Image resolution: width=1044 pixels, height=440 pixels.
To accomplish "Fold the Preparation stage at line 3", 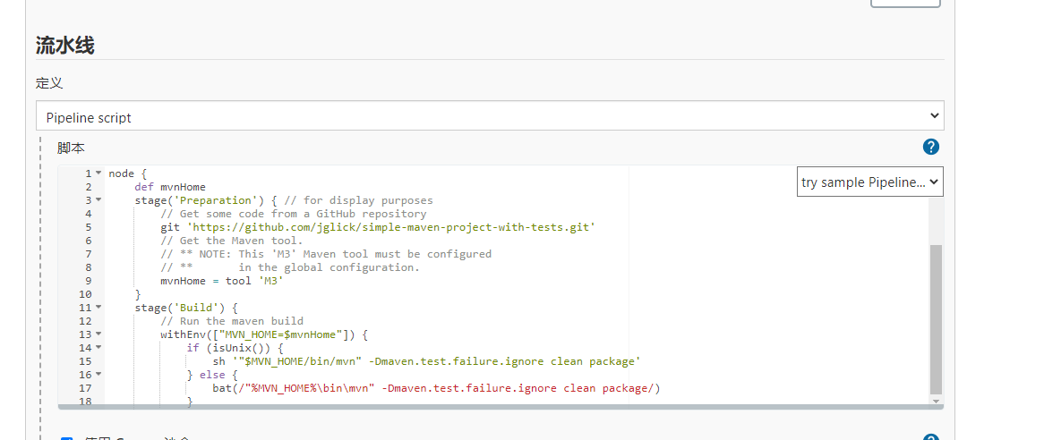I will pyautogui.click(x=98, y=200).
